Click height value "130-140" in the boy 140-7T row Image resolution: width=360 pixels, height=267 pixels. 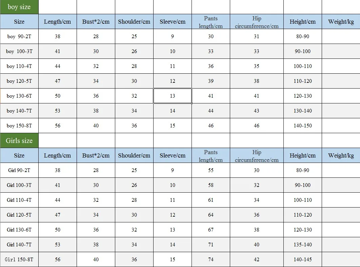point(303,111)
